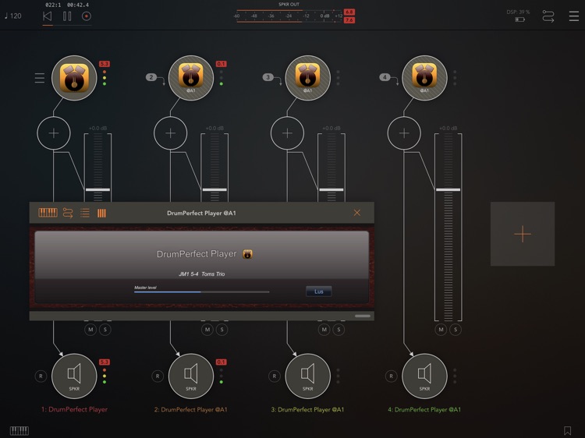The image size is (585, 438).
Task: Click the bookmark icon at bottom right
Action: (x=568, y=430)
